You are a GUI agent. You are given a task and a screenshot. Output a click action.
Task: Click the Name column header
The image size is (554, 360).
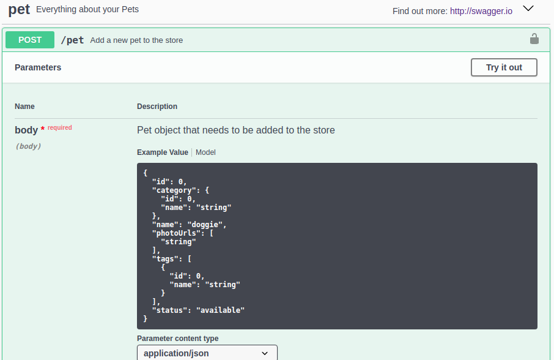tap(24, 107)
